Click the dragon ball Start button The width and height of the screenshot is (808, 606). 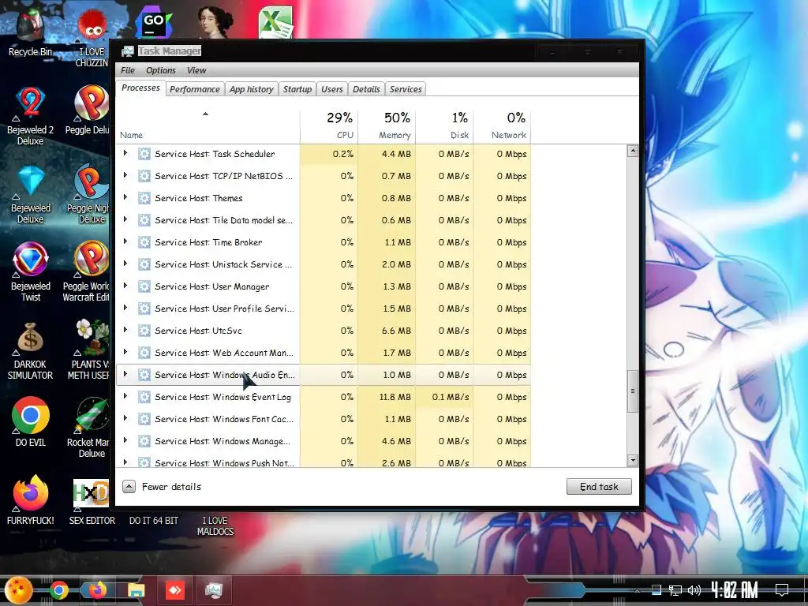[x=19, y=590]
